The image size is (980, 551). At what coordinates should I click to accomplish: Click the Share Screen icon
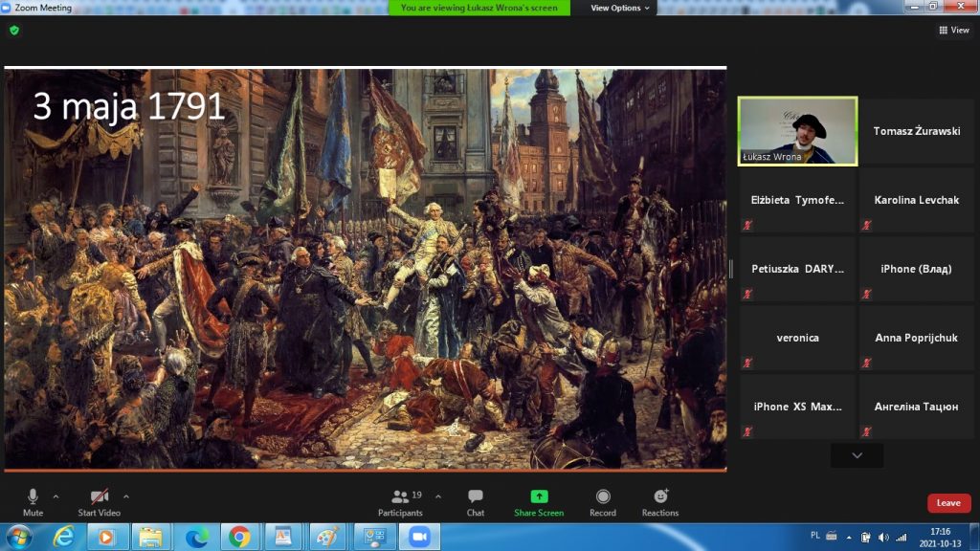click(539, 496)
